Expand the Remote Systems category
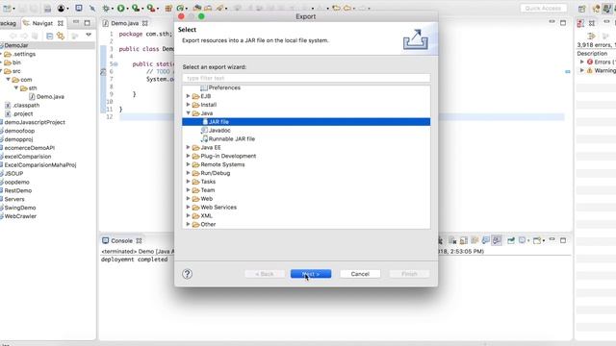Image resolution: width=616 pixels, height=346 pixels. [x=189, y=164]
